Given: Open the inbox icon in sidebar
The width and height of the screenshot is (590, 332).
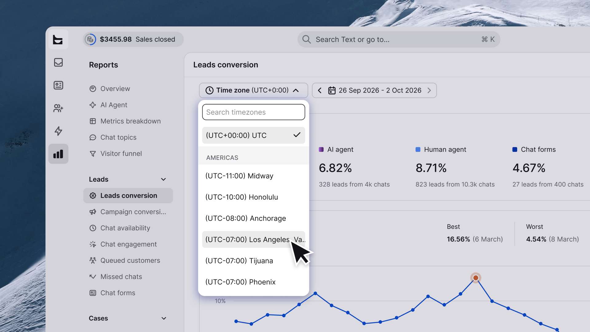Looking at the screenshot, I should [58, 62].
